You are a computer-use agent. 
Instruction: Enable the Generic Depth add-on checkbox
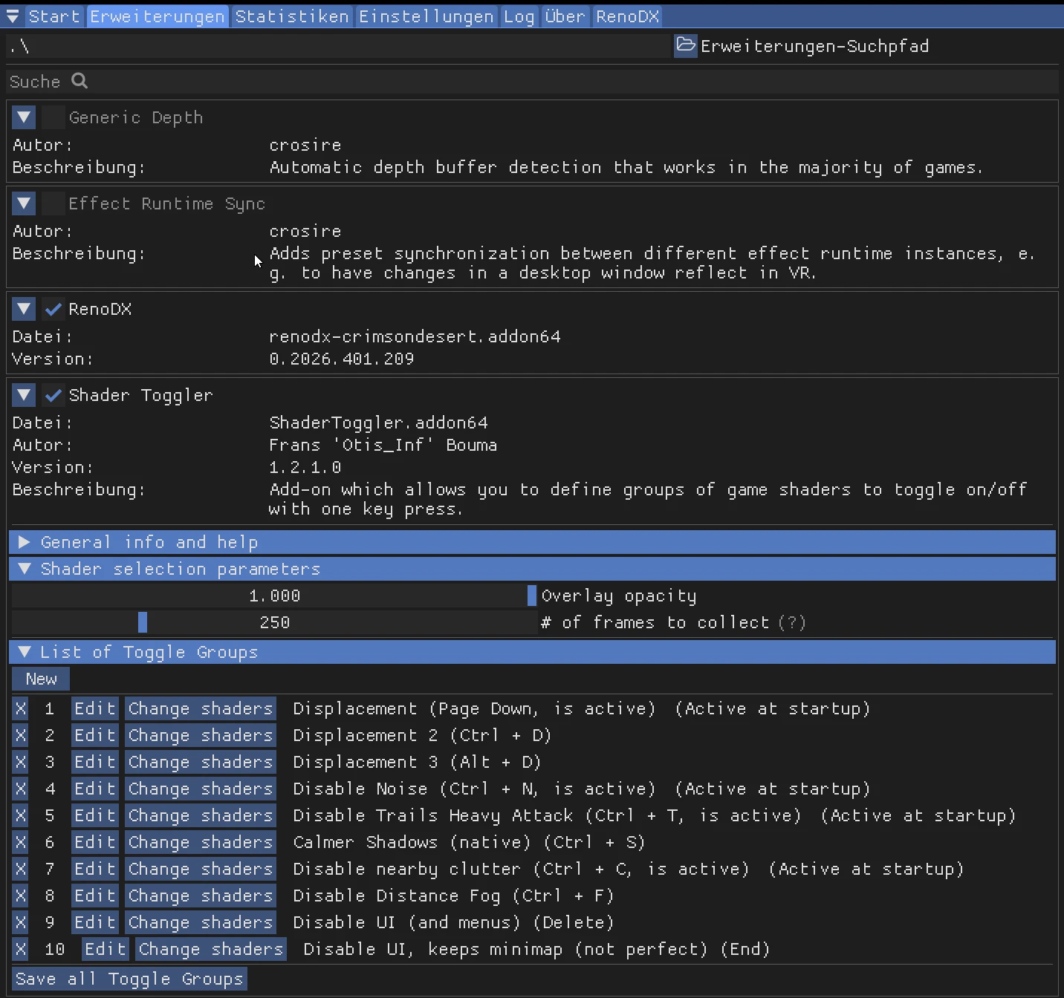coord(53,117)
